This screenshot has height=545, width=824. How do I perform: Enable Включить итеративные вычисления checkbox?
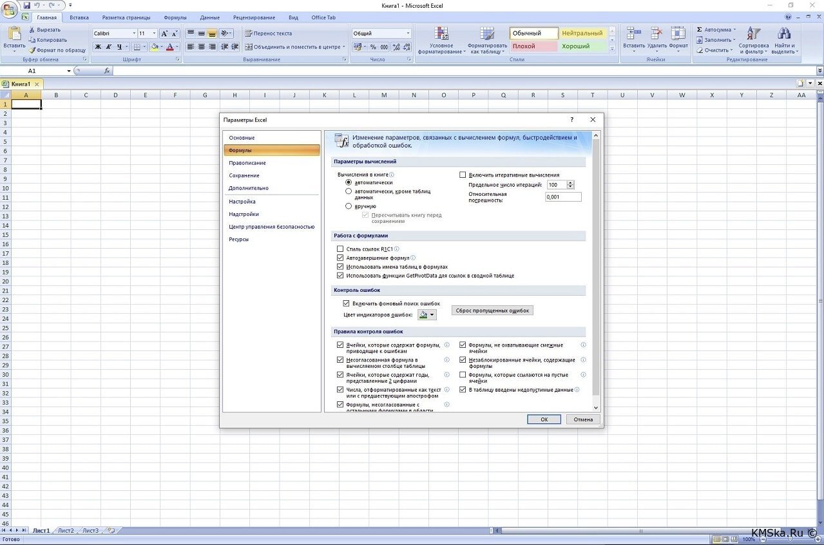pyautogui.click(x=463, y=175)
